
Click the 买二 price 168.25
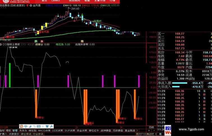(179, 37)
